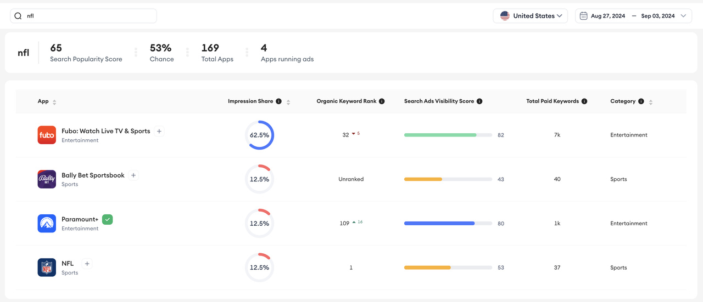Image resolution: width=703 pixels, height=302 pixels.
Task: Click Fubo total paid keywords 7k
Action: tap(557, 135)
